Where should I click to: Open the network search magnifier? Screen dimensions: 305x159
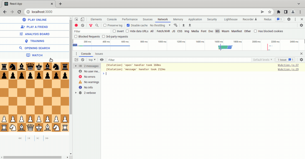coord(97,25)
